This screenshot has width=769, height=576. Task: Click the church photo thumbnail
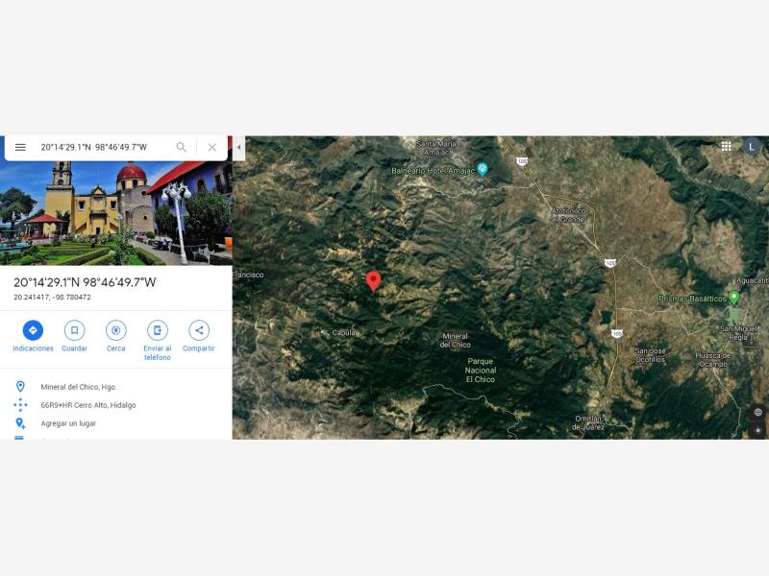point(115,213)
